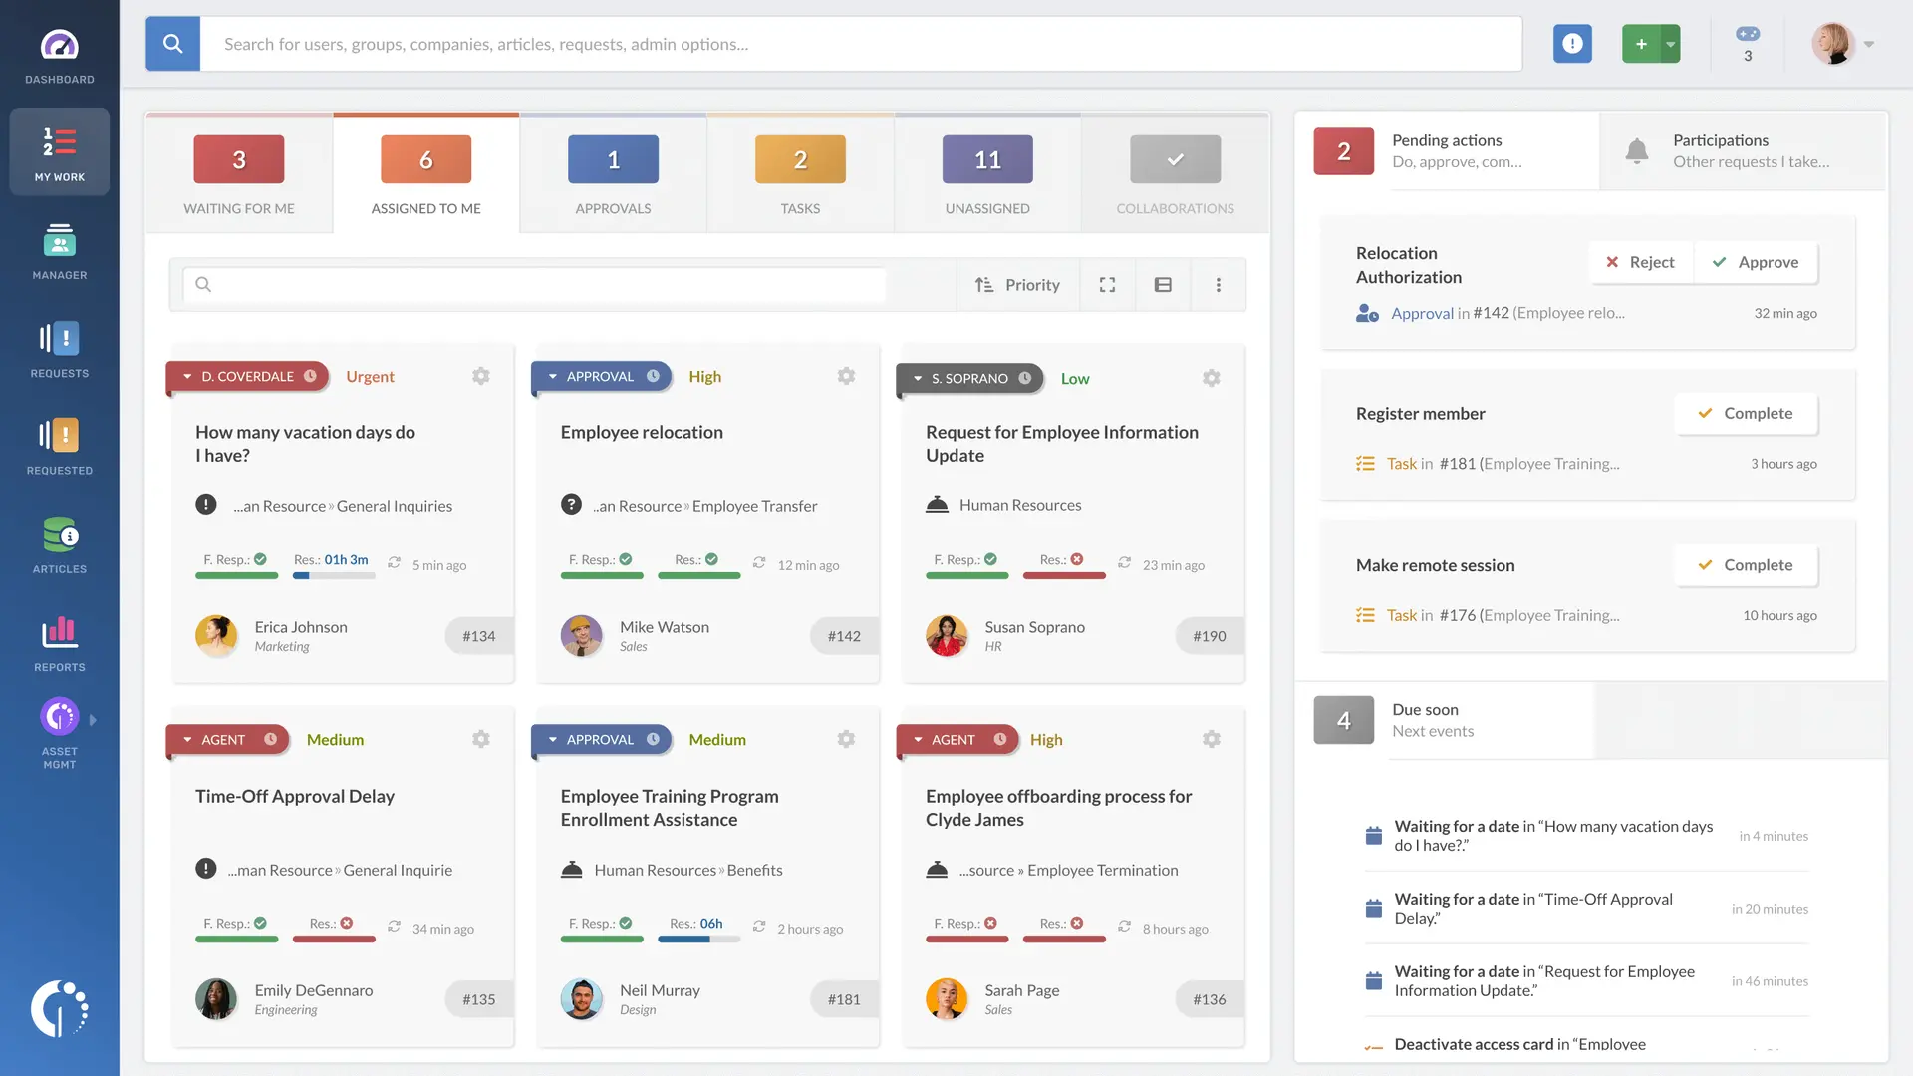The width and height of the screenshot is (1913, 1076).
Task: Expand the D. COVERDALE status dropdown
Action: 187,376
